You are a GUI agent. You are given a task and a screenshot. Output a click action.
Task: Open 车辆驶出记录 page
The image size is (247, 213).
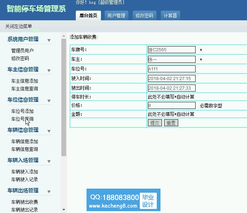pos(24,210)
